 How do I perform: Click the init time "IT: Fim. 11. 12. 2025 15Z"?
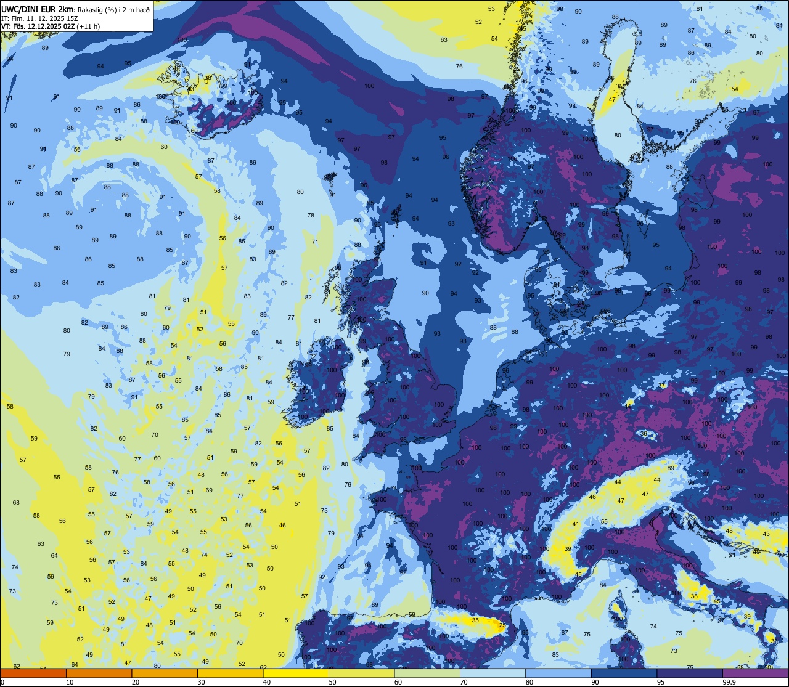coord(38,18)
